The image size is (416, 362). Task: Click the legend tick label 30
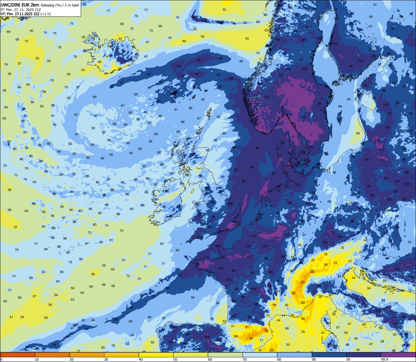coord(106,359)
